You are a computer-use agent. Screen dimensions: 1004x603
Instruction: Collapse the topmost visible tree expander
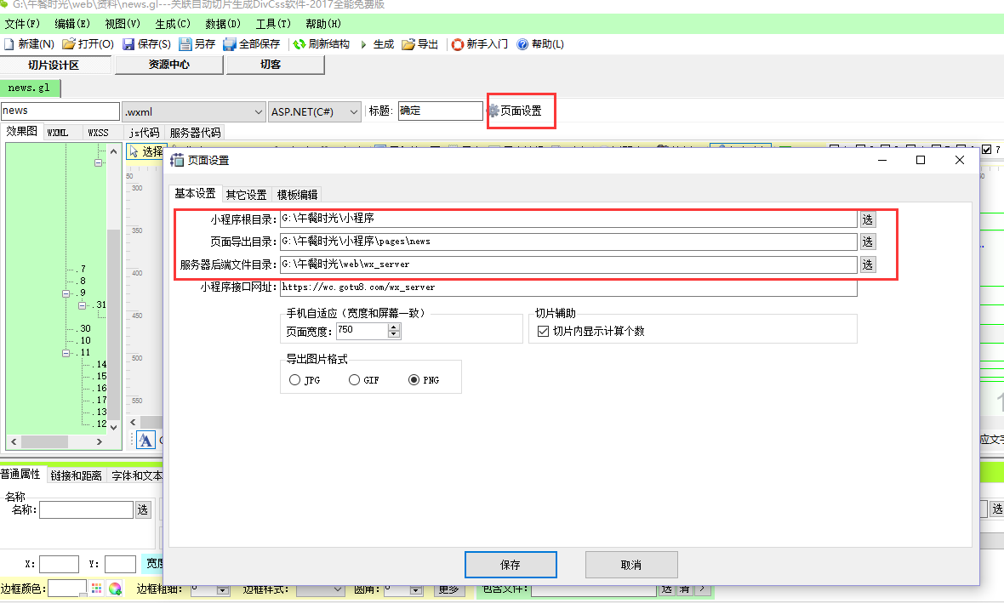(x=98, y=162)
